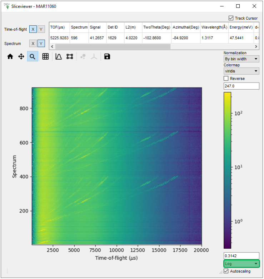
Task: Enable the Reverse colormap checkbox
Action: tap(226, 79)
